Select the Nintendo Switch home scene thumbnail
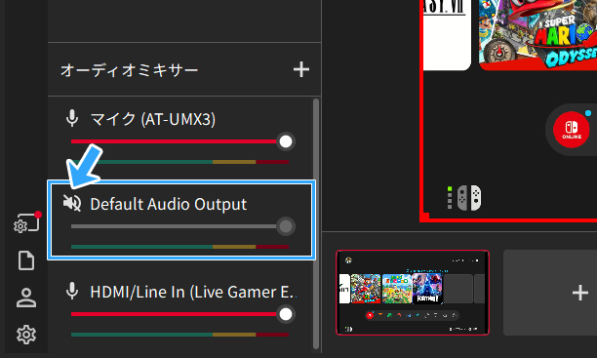The height and width of the screenshot is (358, 597). pos(413,293)
